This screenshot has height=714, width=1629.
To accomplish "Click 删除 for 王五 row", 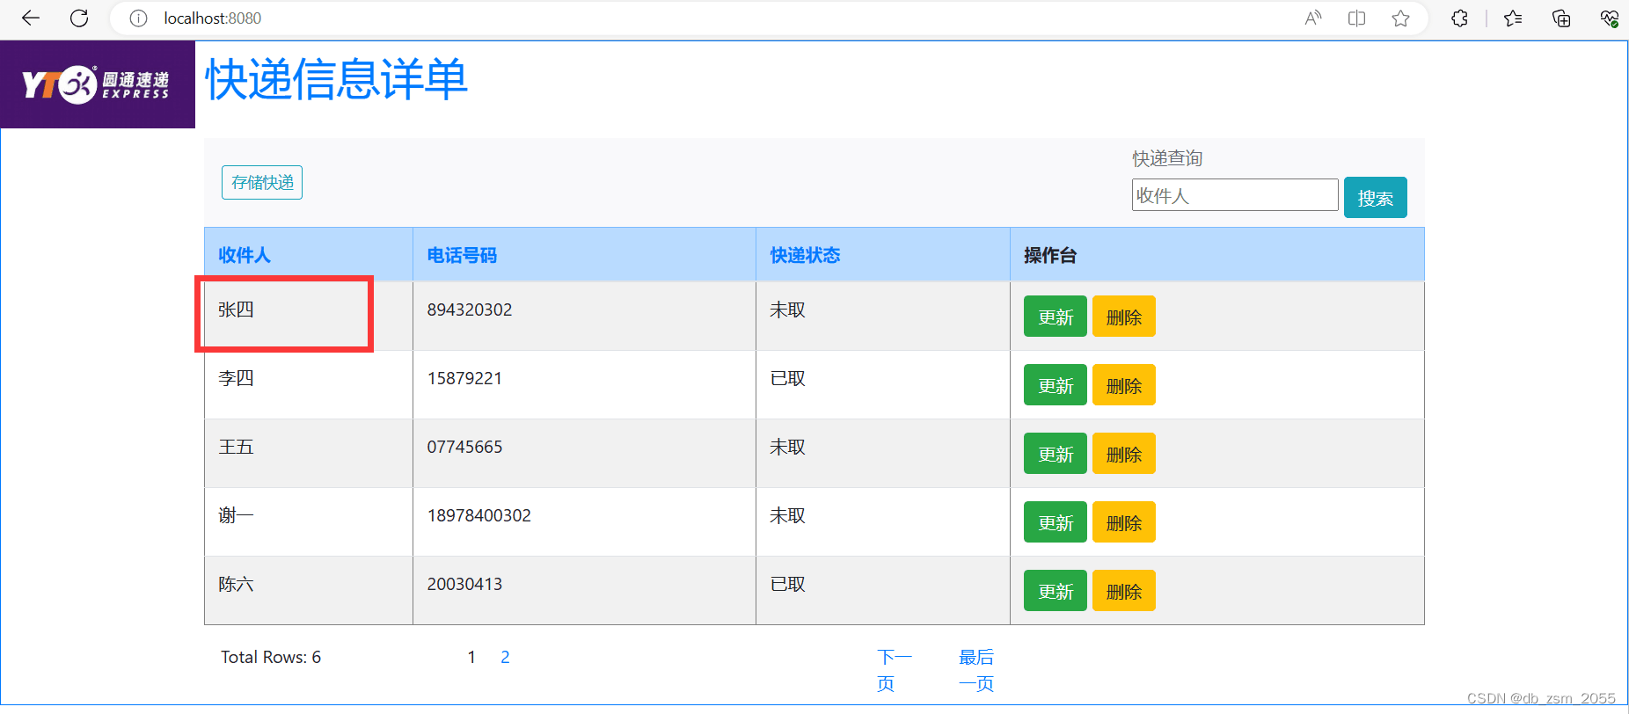I will coord(1124,454).
